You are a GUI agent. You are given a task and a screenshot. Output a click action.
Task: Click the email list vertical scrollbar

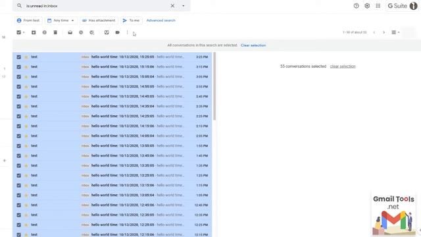click(x=214, y=86)
